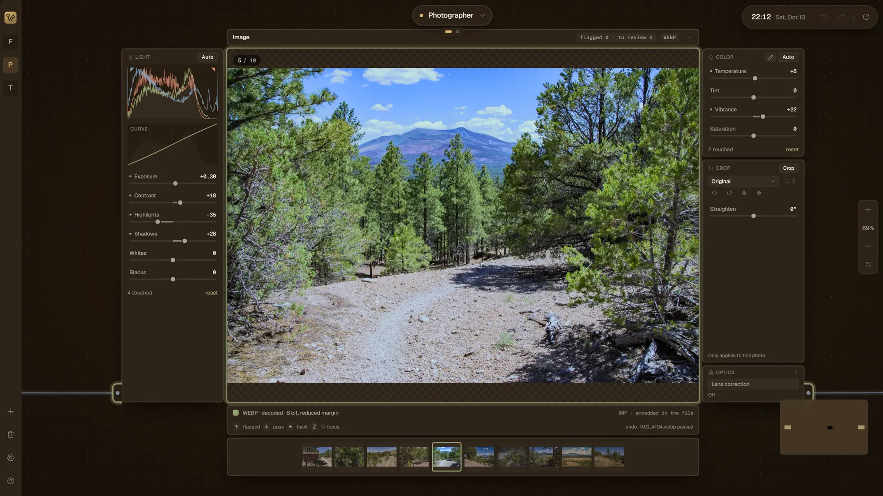Click the Exposure slider handle
The height and width of the screenshot is (496, 883).
[175, 183]
